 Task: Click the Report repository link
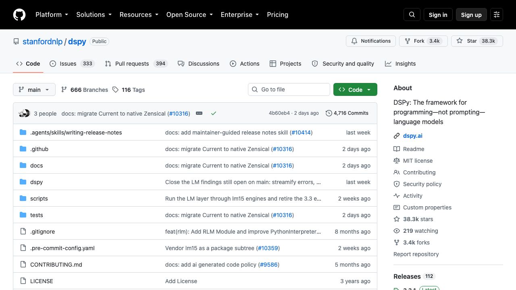[x=416, y=254]
